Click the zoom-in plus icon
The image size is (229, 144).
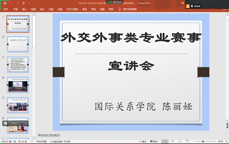click(215, 142)
